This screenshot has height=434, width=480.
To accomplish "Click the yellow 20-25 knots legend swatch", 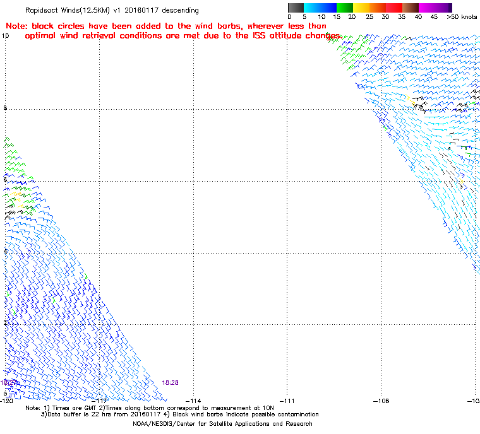I will (361, 8).
